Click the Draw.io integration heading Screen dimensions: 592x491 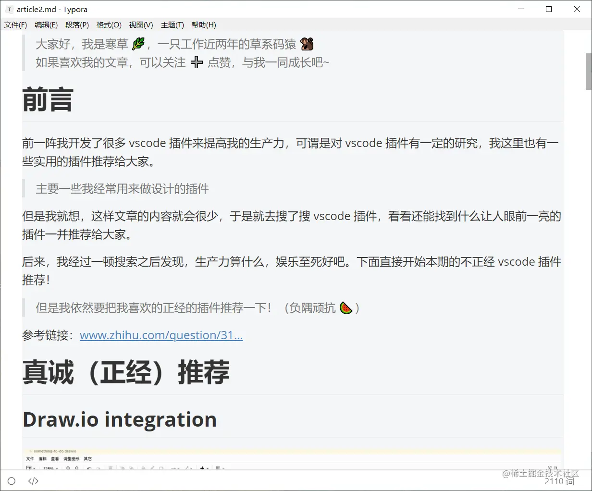click(120, 419)
